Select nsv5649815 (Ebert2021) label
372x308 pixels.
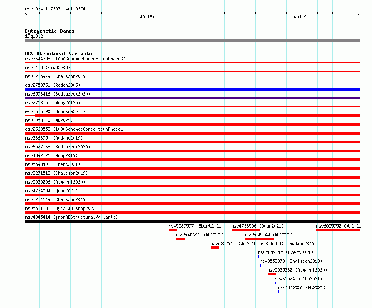pyautogui.click(x=285, y=252)
